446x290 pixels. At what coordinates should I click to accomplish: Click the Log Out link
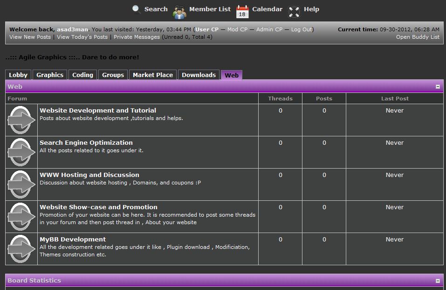coord(302,29)
